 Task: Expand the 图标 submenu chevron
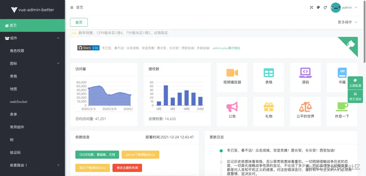58,63
